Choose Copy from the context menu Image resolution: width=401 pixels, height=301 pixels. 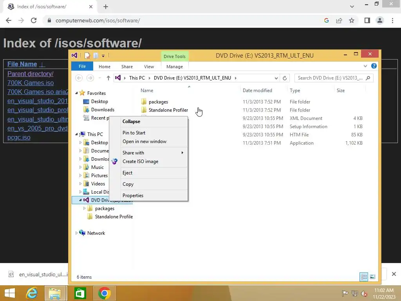pos(128,184)
